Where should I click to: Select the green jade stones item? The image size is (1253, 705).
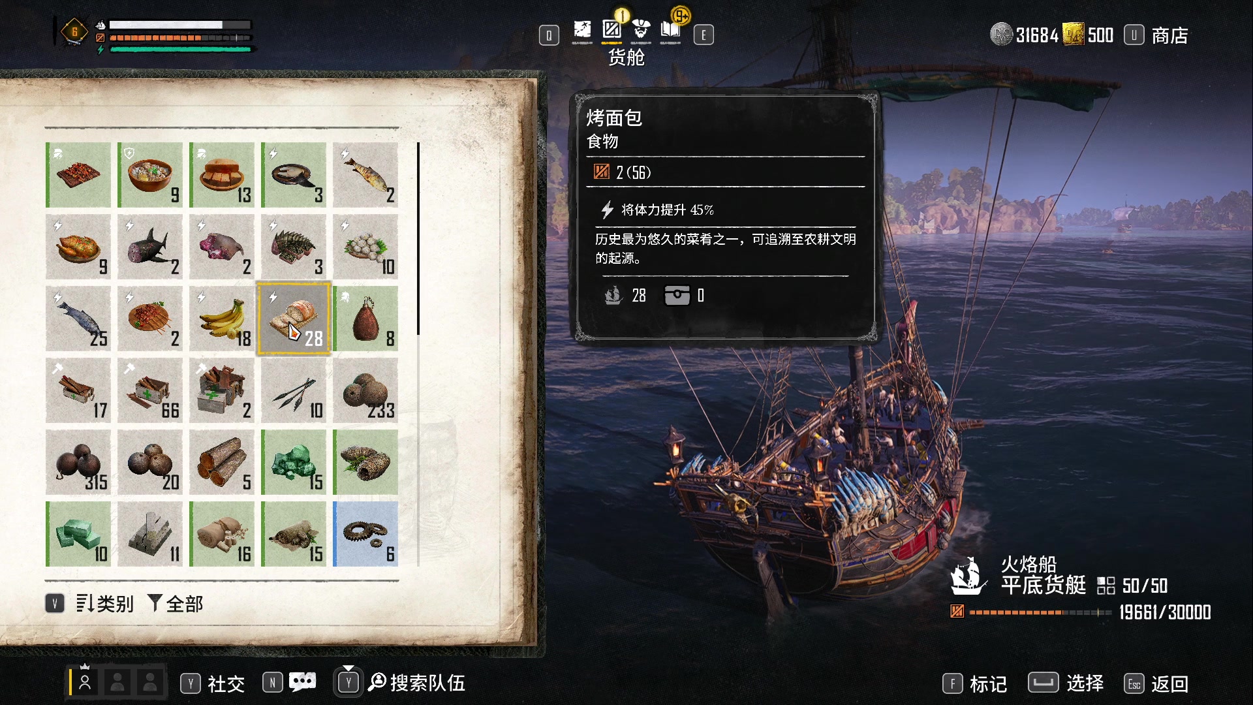pos(294,462)
